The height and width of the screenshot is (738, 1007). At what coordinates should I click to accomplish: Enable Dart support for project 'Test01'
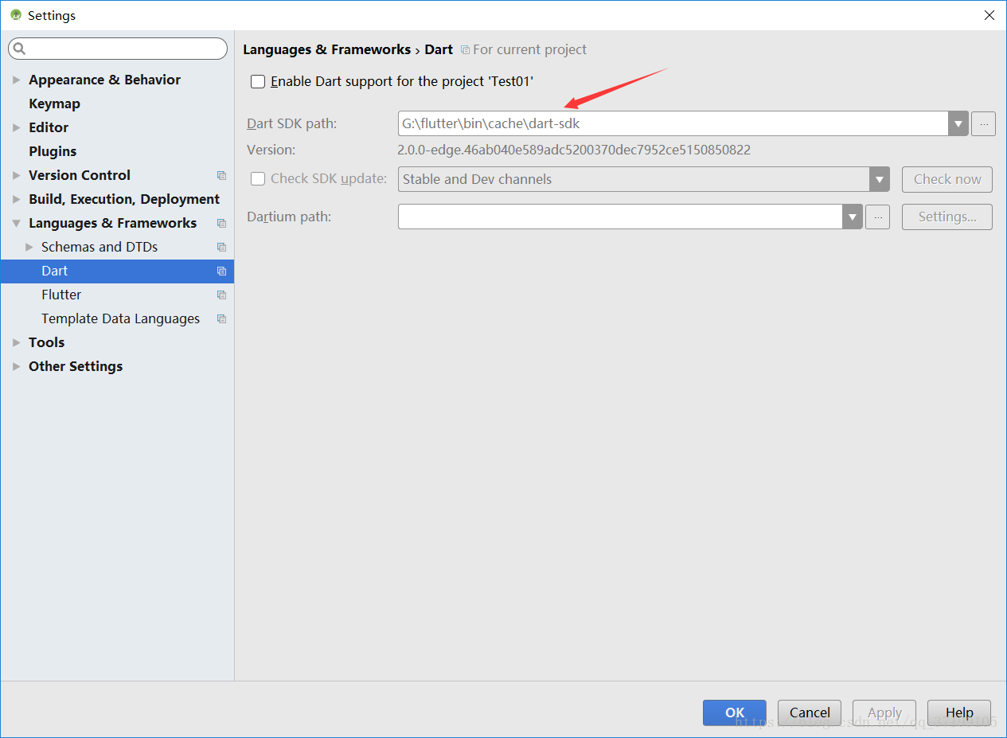258,81
